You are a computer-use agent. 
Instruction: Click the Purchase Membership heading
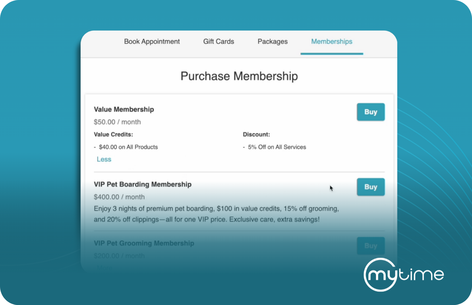click(239, 76)
